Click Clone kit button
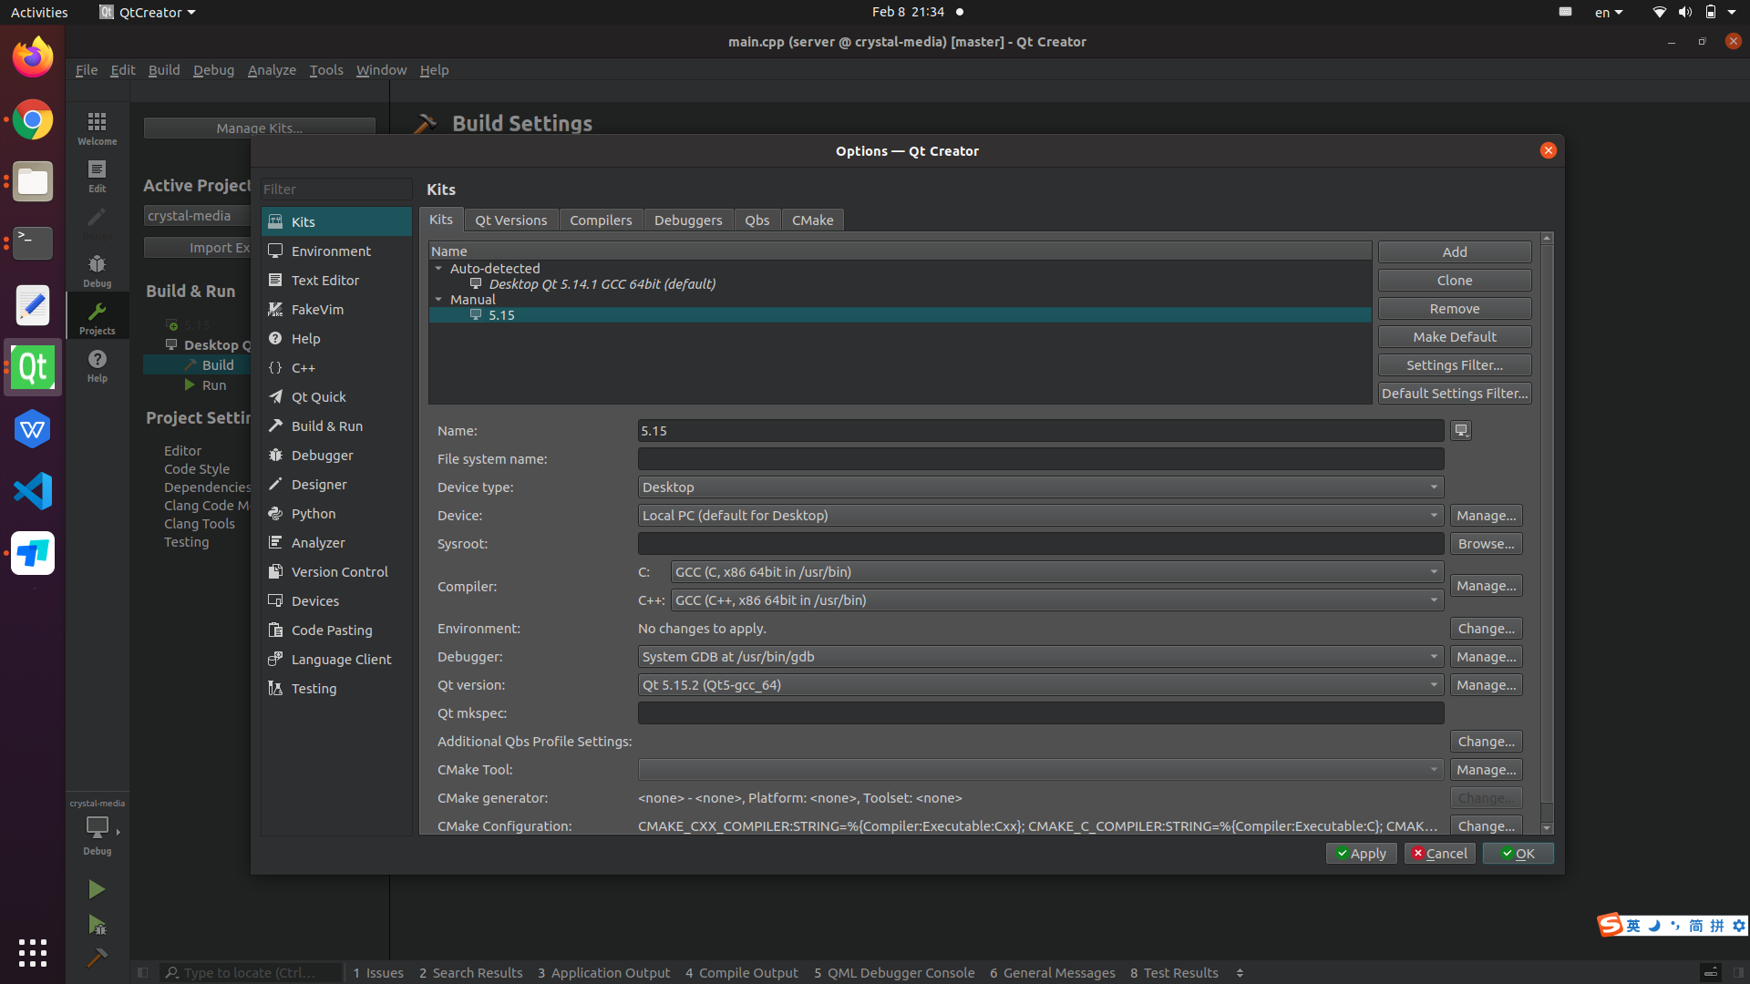This screenshot has width=1750, height=984. [1455, 281]
